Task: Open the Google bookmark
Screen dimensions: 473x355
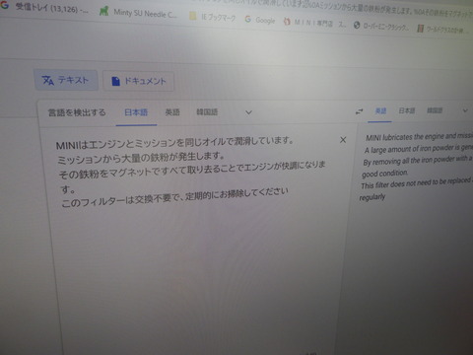Action: pos(260,20)
